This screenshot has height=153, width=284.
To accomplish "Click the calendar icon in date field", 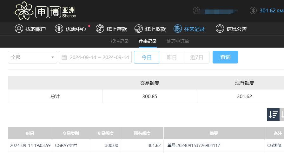I will 64,57.
